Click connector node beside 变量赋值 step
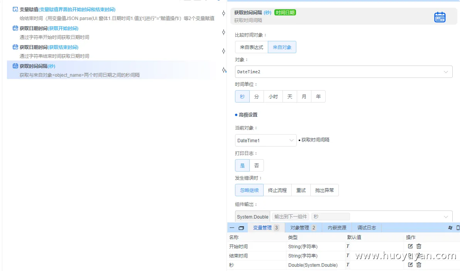This screenshot has height=271, width=460. [x=223, y=13]
